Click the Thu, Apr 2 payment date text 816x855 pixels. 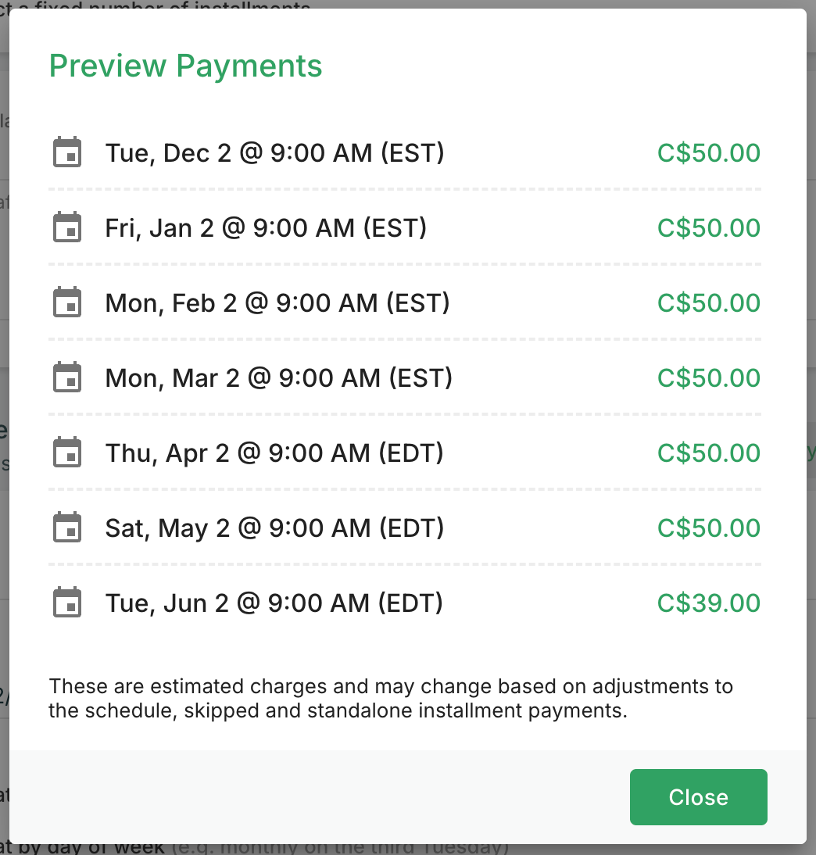[x=274, y=453]
